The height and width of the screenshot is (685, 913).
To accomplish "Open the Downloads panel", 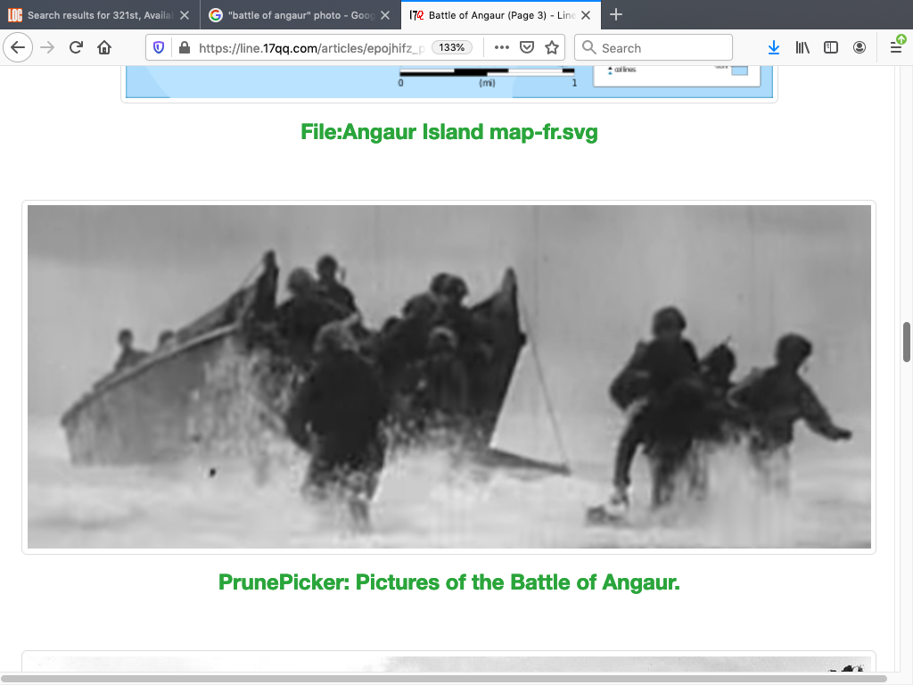I will pyautogui.click(x=773, y=48).
